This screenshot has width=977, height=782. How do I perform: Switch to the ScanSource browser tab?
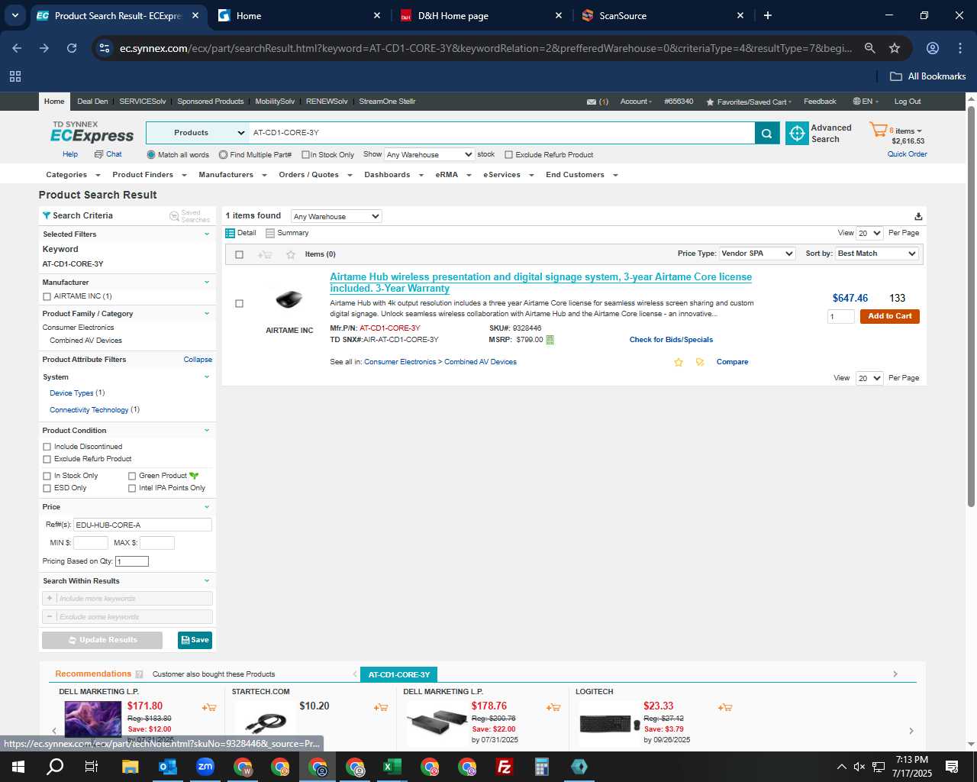pos(663,15)
